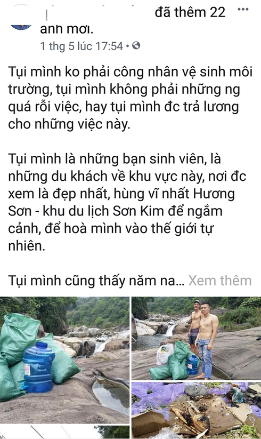This screenshot has height=439, width=261.
Task: Open photo of green bags and blue water jug
Action: 64,360
